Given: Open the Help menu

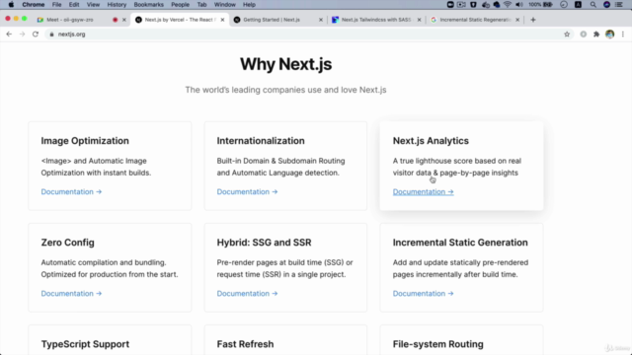Looking at the screenshot, I should click(x=249, y=4).
